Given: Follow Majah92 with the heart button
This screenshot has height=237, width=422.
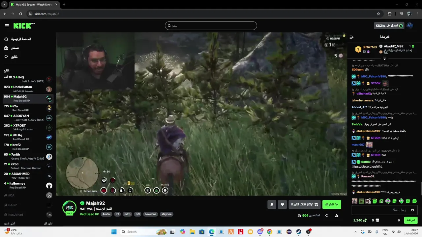Looking at the screenshot, I should tap(282, 204).
